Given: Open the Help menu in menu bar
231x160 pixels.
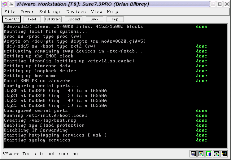Looking at the screenshot, I should tap(112, 12).
